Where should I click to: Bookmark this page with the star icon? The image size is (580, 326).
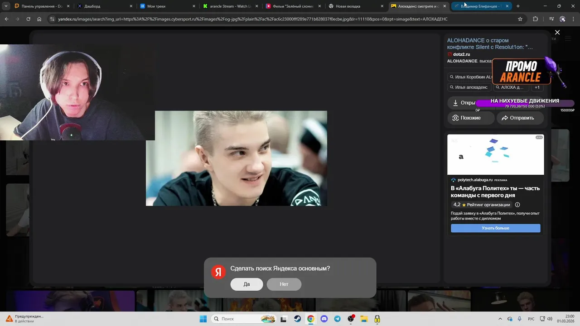520,19
